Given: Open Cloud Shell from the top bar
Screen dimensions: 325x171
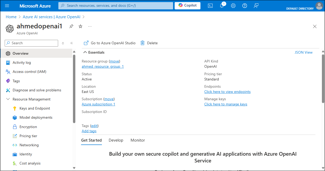Looking at the screenshot, I should 210,6.
